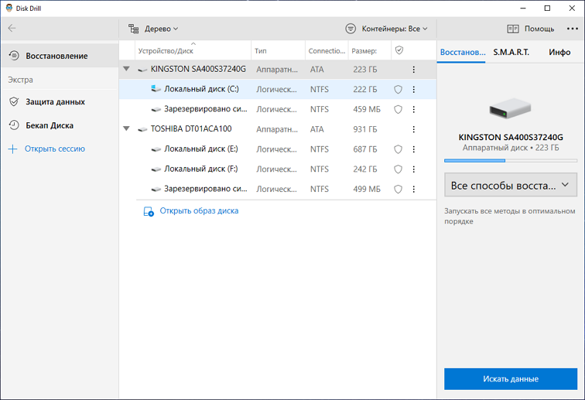Open the three-dot menu for Локальный диск (E:)

413,149
